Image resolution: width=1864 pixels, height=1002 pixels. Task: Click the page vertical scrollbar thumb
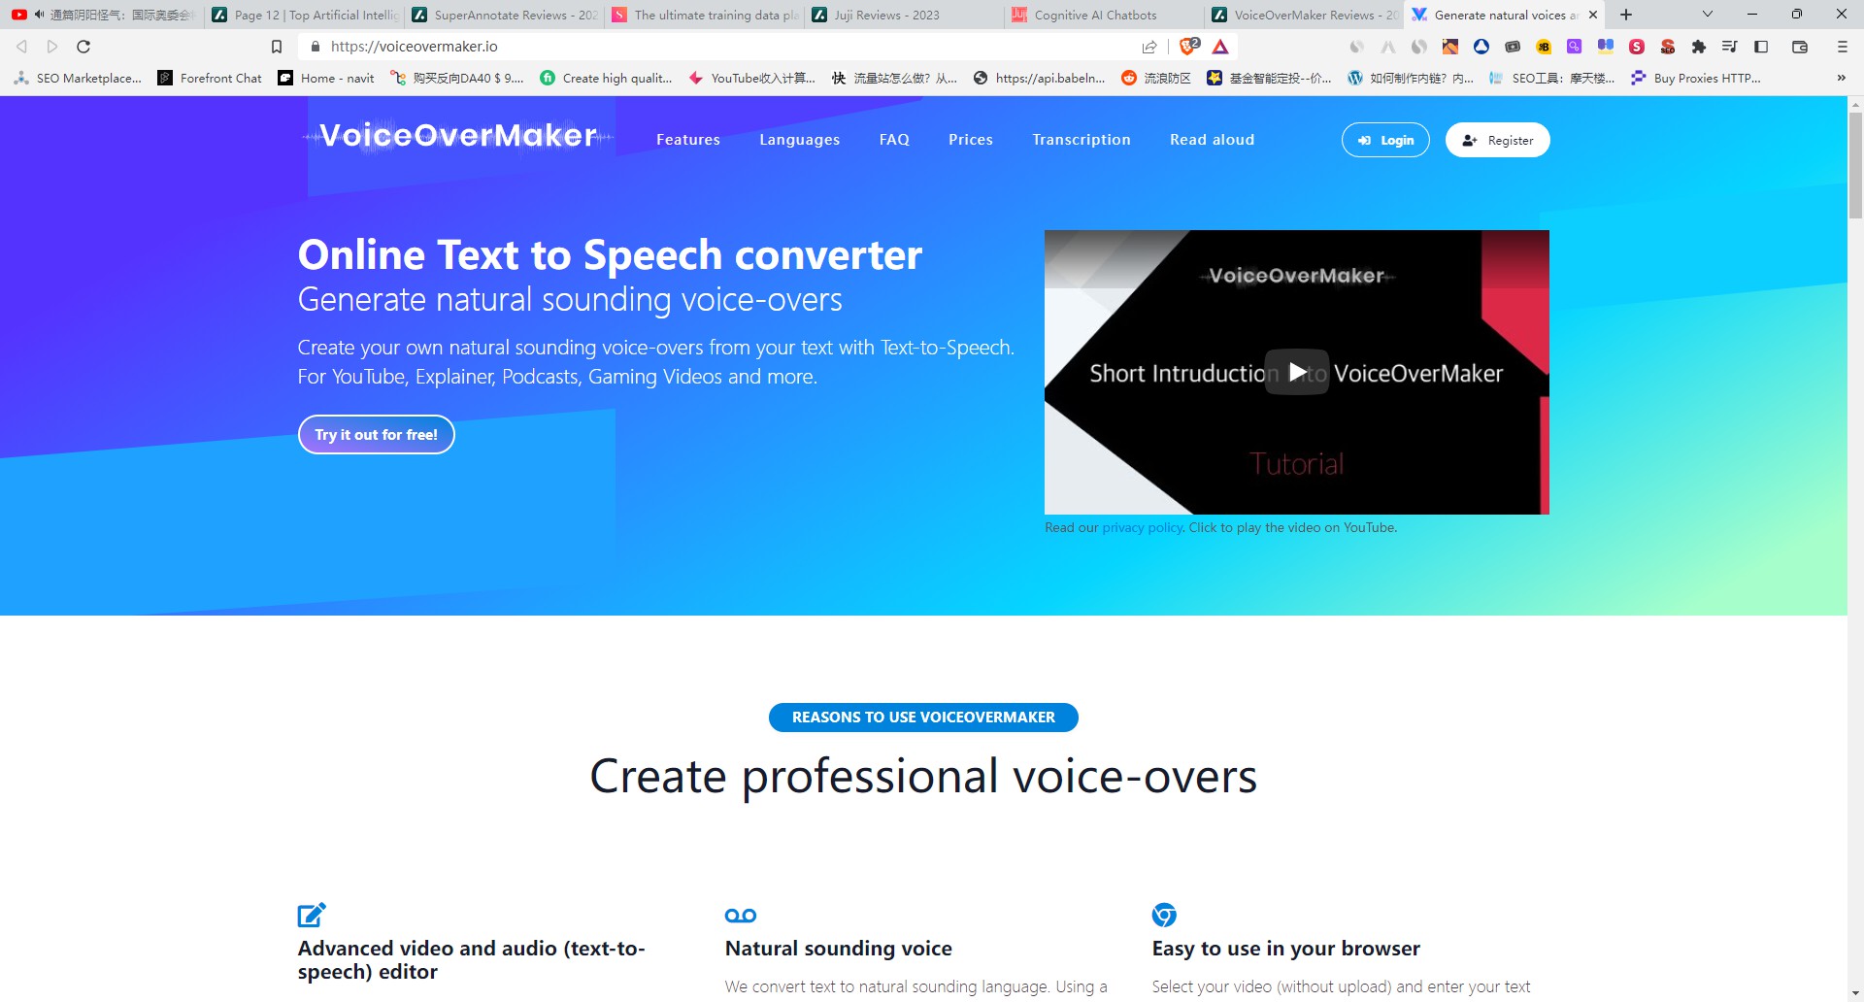pyautogui.click(x=1855, y=165)
